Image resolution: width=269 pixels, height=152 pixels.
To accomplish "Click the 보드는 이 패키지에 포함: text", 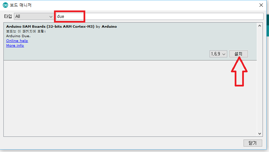I will (26, 31).
